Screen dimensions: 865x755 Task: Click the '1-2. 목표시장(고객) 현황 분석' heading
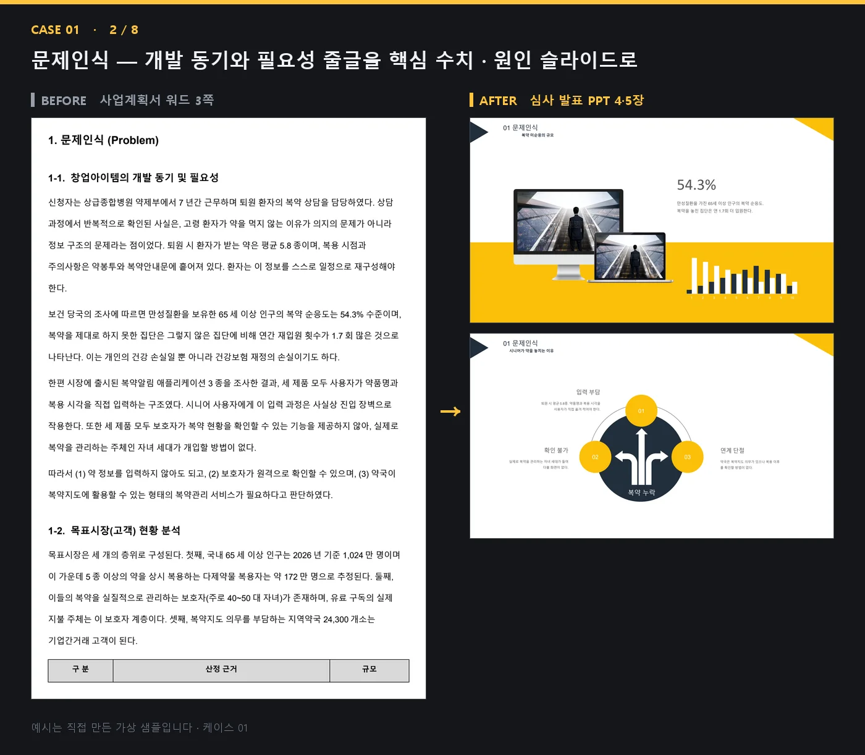tap(114, 531)
